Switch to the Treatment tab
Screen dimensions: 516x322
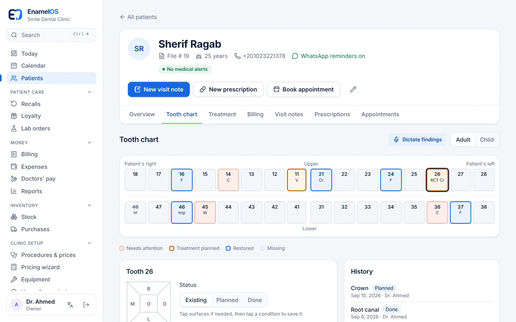[222, 114]
